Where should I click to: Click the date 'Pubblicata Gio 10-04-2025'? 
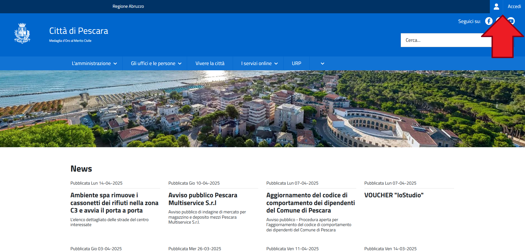pyautogui.click(x=194, y=183)
